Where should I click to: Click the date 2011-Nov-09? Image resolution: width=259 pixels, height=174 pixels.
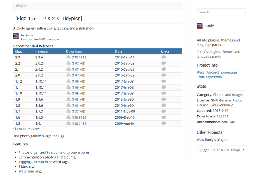[x=125, y=111]
